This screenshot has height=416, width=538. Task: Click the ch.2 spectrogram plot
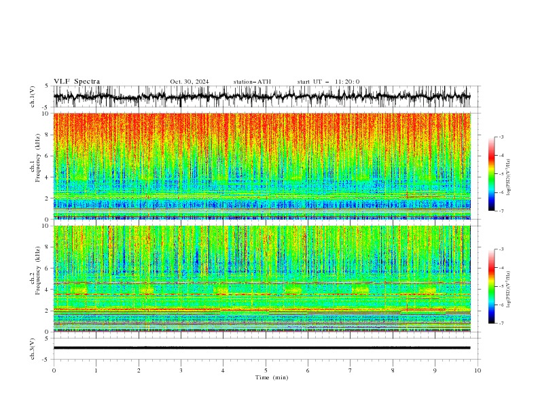click(262, 279)
